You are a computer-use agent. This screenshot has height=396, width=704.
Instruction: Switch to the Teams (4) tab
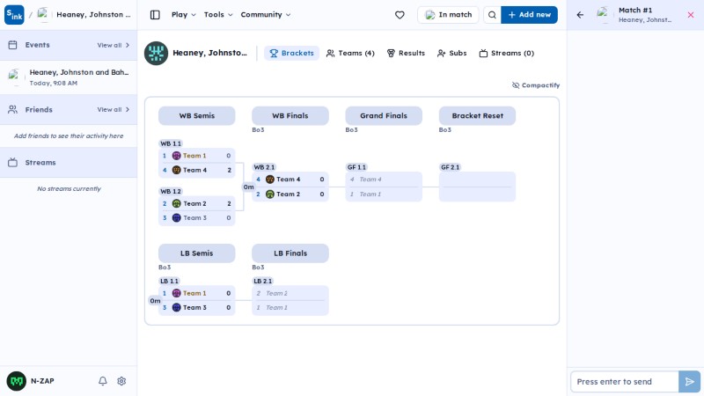pyautogui.click(x=350, y=53)
